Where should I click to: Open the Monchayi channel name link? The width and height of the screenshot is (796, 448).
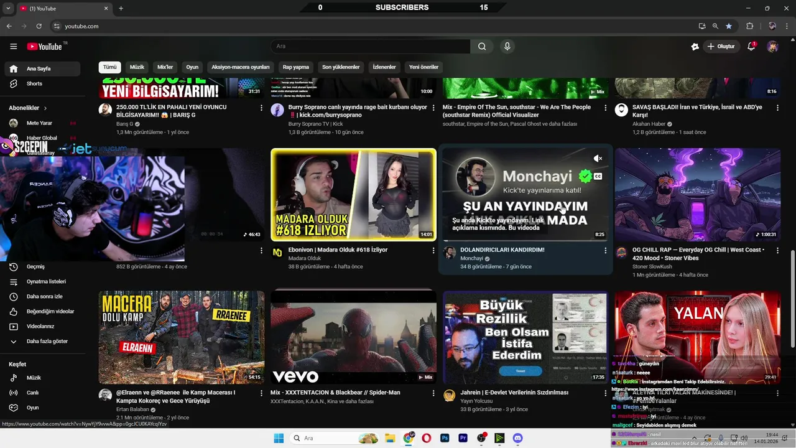point(471,258)
